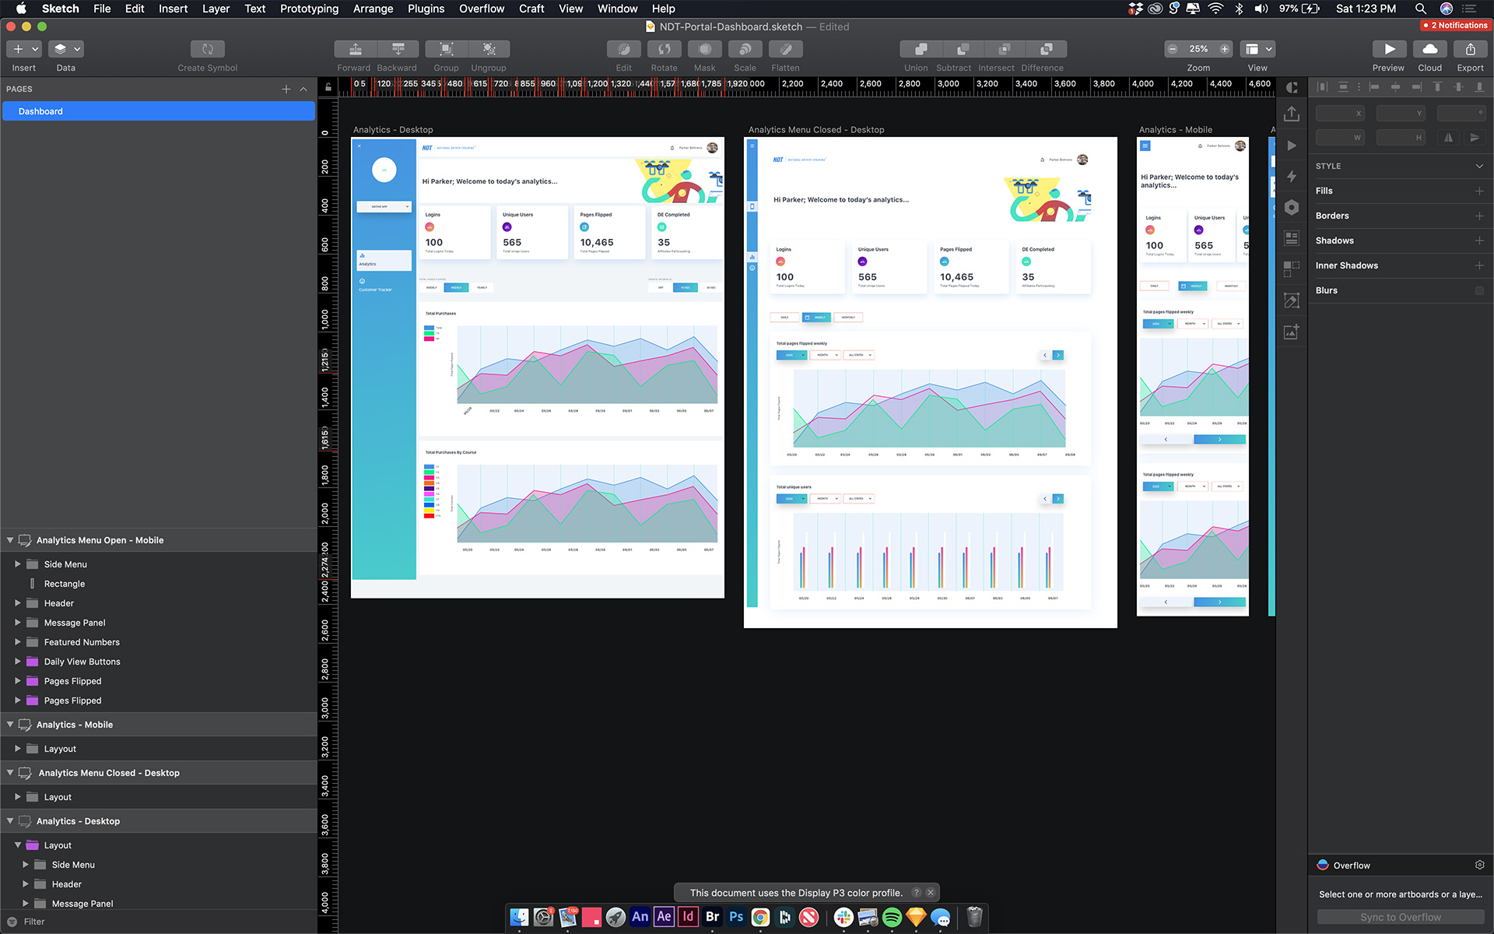Viewport: 1494px width, 934px height.
Task: Click the Craft Sync upload icon
Action: point(1292,114)
